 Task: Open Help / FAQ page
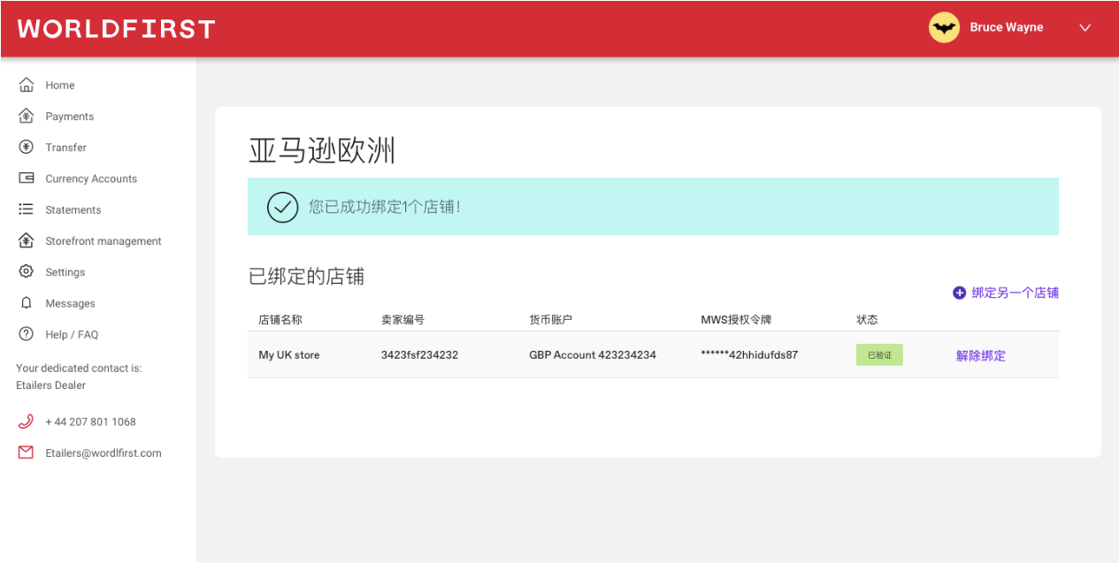click(72, 334)
